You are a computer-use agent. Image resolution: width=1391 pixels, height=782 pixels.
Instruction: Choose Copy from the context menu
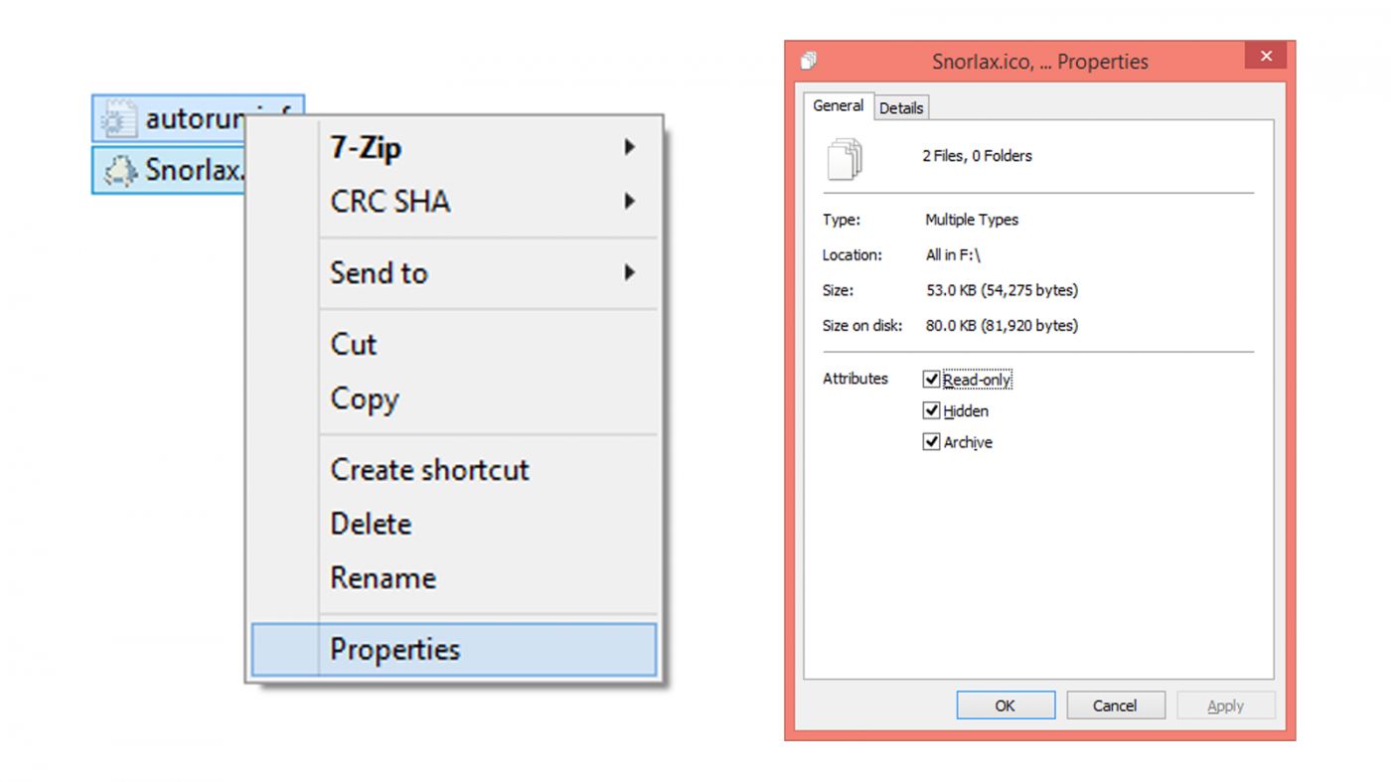[x=365, y=398]
